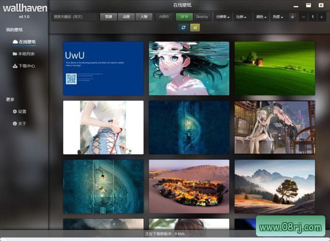The width and height of the screenshot is (330, 241).
Task: Open the teal hanging lamp wallpaper
Action: click(x=103, y=187)
